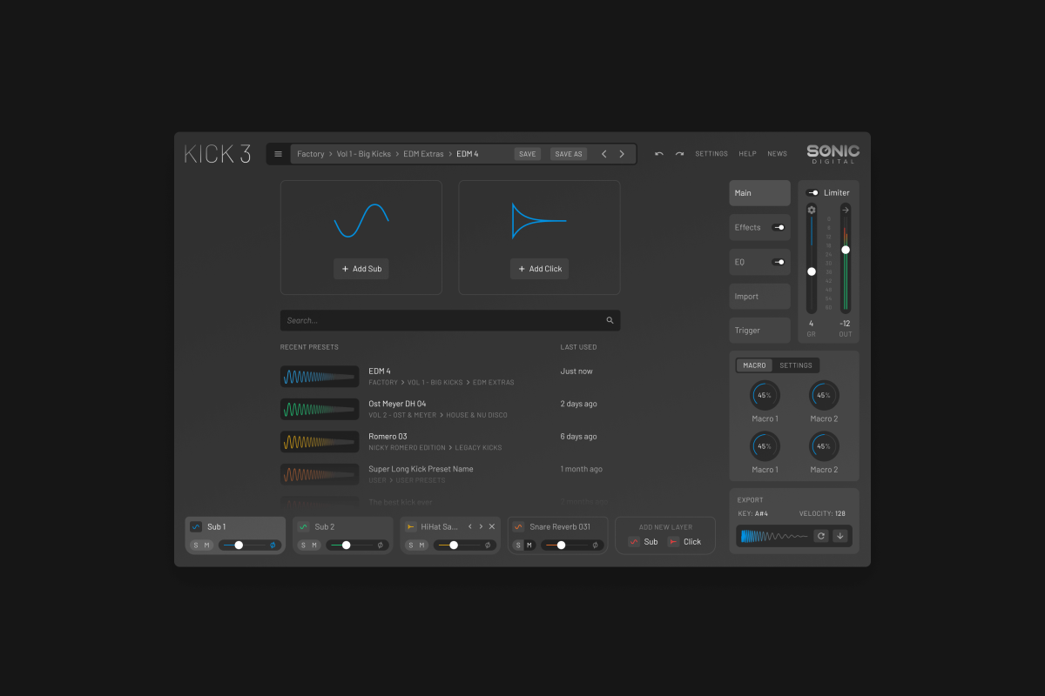Viewport: 1045px width, 696px height.
Task: Click the redo arrow icon
Action: point(679,154)
